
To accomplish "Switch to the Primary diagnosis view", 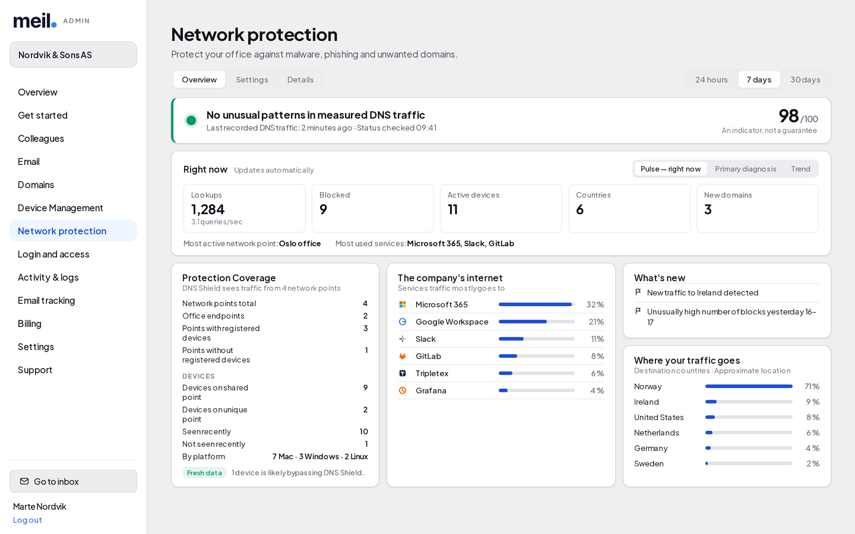I will [746, 169].
